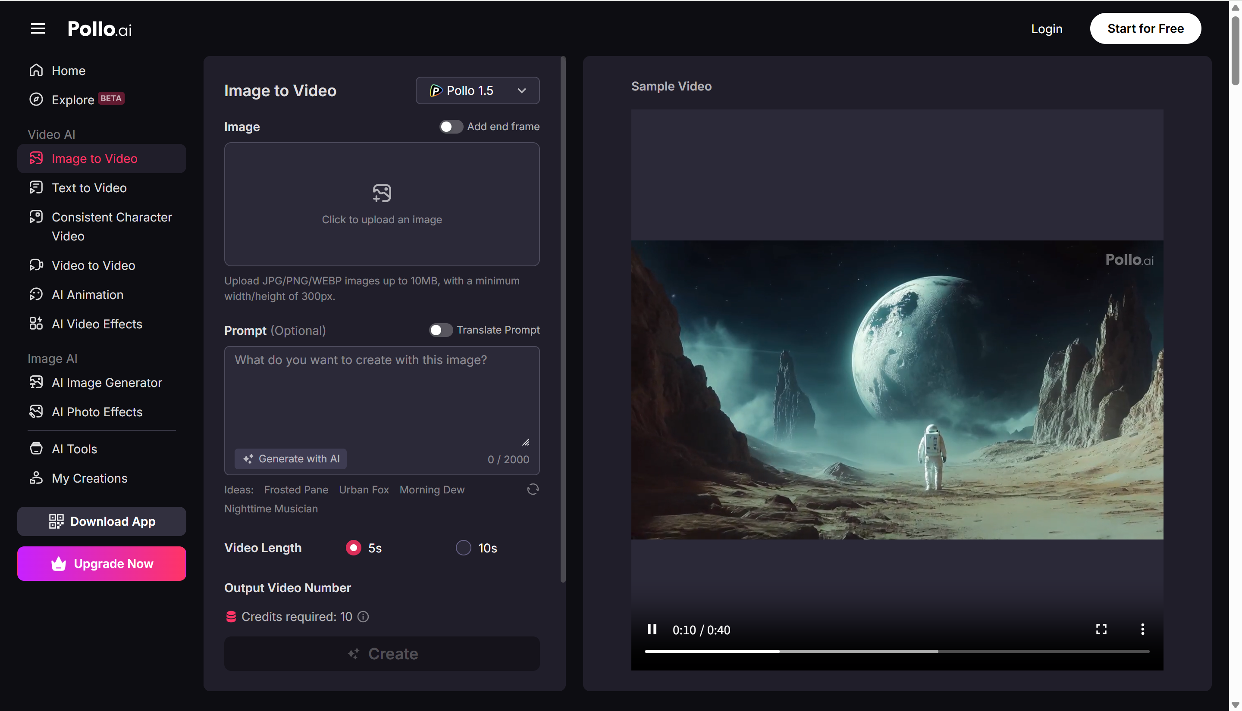Click the Pollo.ai logo

point(100,29)
